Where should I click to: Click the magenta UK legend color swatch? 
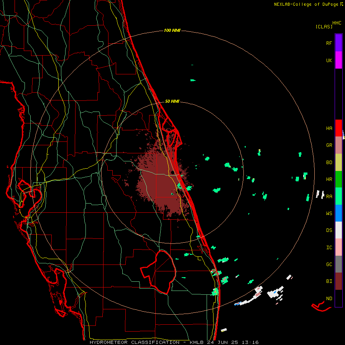[338, 60]
